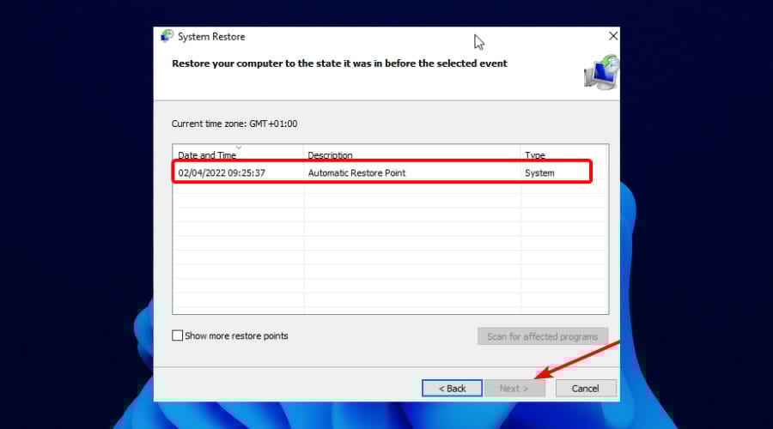
Task: Click the Next button
Action: [514, 388]
